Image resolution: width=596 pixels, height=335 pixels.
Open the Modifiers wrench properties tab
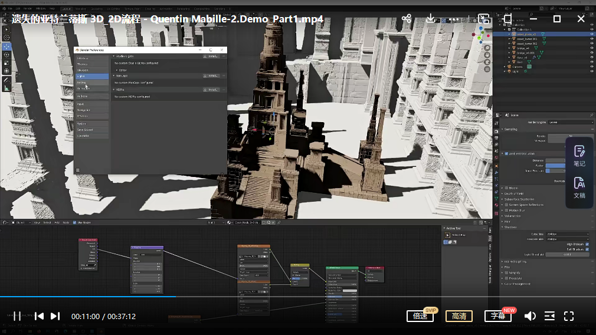[x=496, y=172]
